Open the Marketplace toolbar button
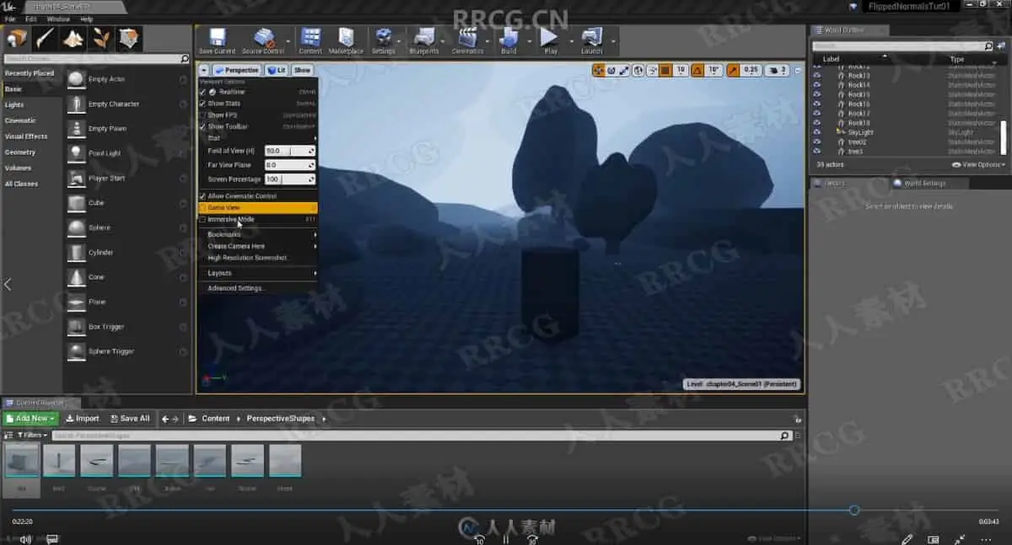 coord(346,41)
